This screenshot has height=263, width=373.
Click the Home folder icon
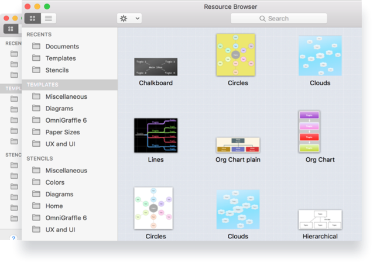pyautogui.click(x=36, y=206)
